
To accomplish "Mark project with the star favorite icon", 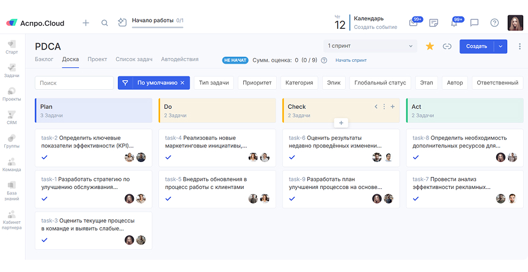I will (430, 46).
